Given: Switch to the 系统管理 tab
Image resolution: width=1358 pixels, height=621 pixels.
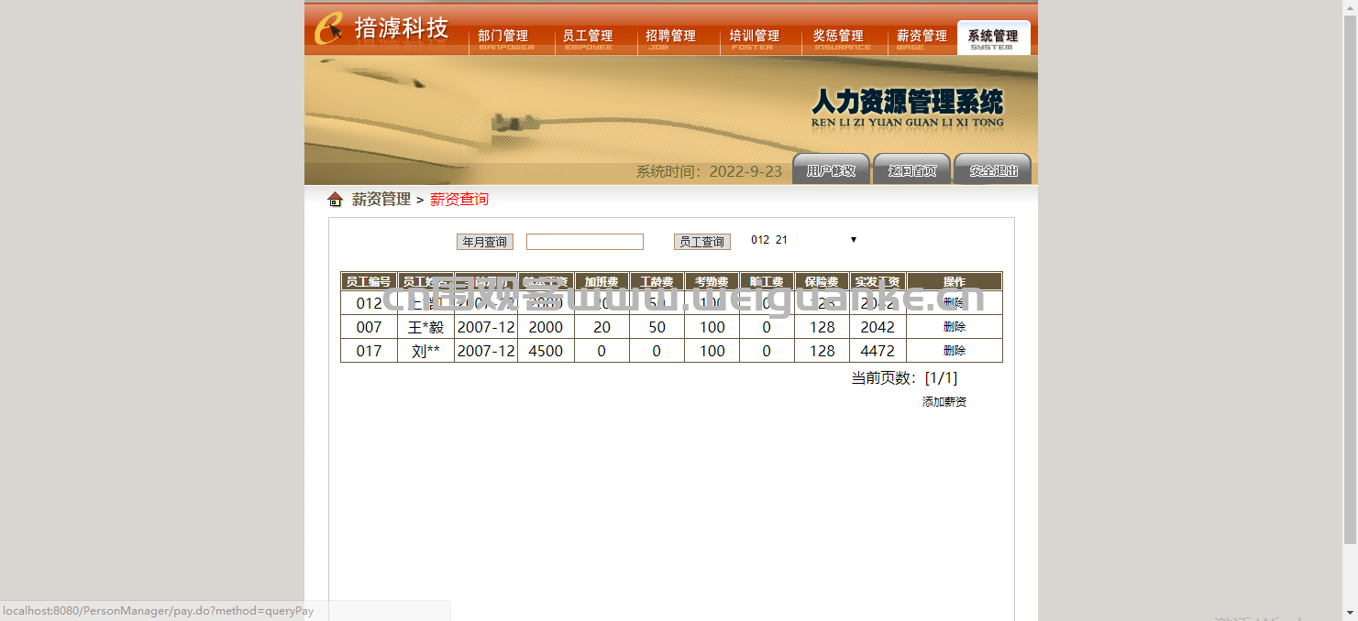Looking at the screenshot, I should pos(993,38).
